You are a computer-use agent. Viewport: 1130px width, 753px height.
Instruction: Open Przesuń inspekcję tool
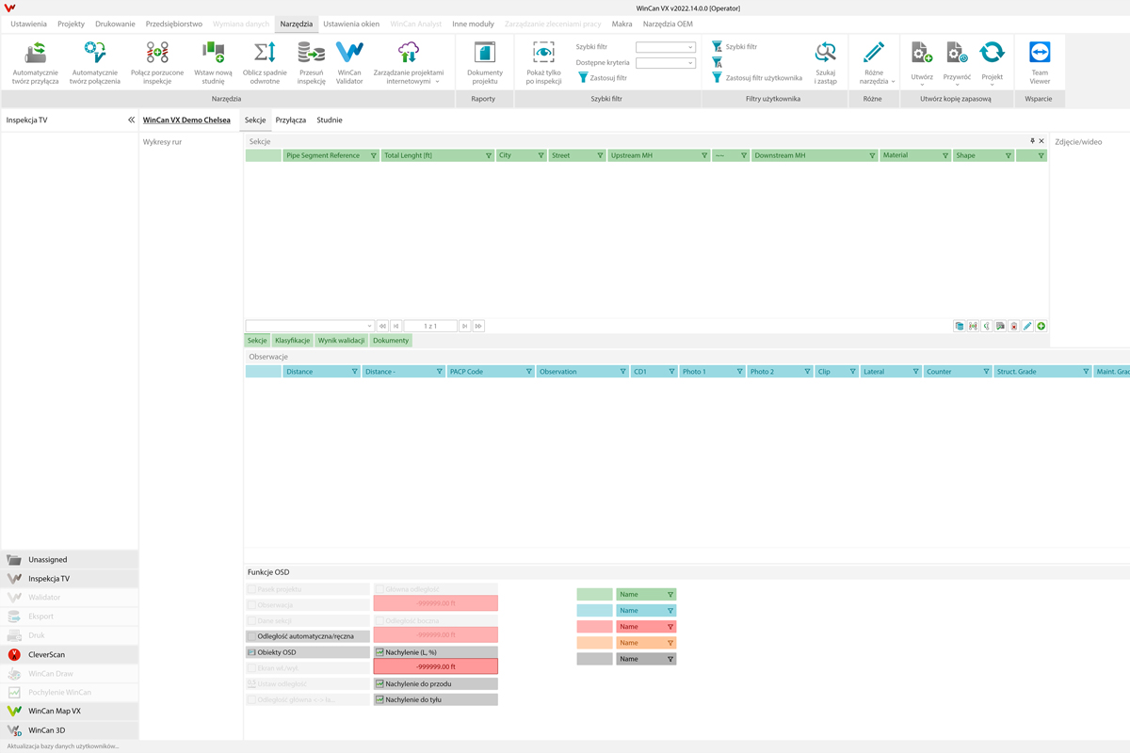(311, 62)
